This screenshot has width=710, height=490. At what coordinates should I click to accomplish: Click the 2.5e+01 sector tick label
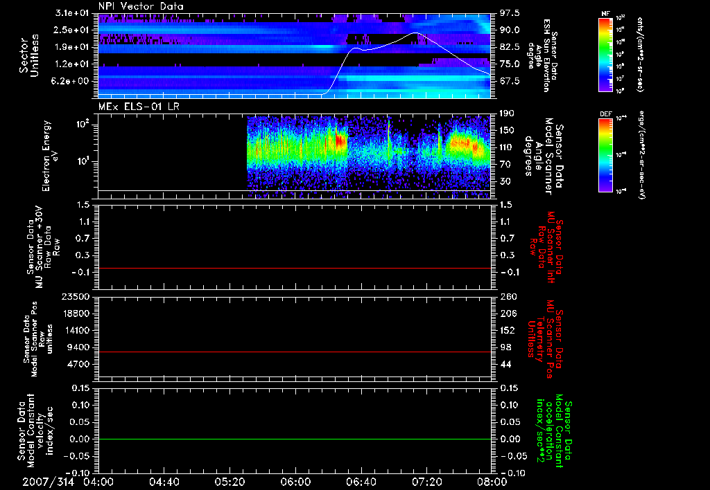click(72, 30)
